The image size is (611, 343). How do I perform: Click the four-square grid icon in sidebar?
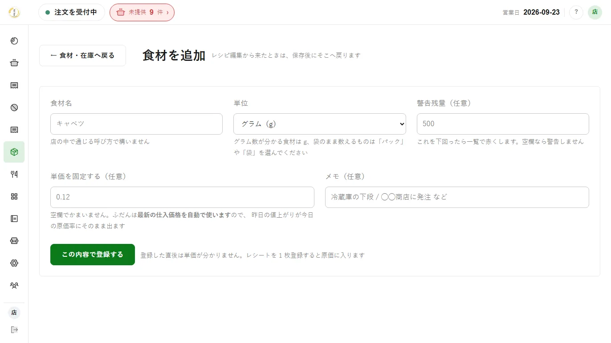[14, 196]
